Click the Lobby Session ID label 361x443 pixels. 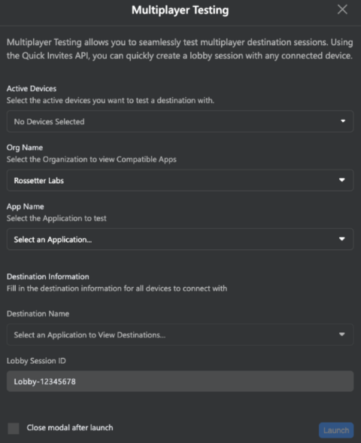coord(36,361)
